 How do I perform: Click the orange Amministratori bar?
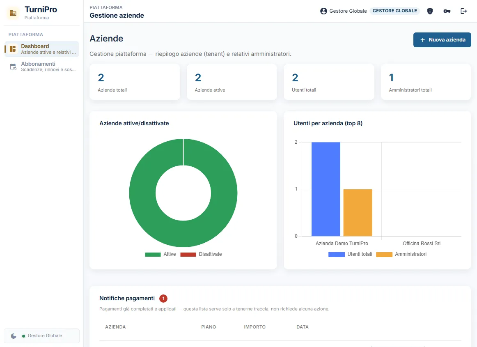358,213
